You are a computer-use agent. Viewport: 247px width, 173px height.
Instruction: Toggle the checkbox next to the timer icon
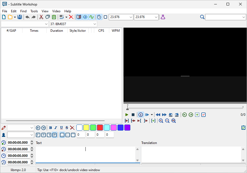coord(105,17)
